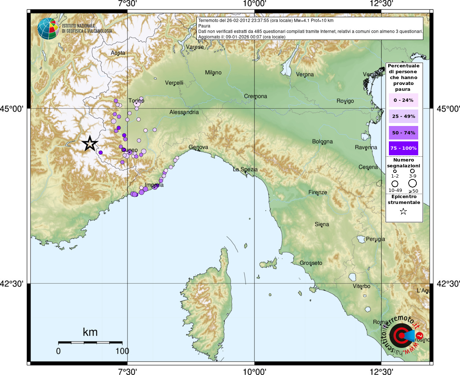
Task: Click the km scale bar
Action: click(x=90, y=343)
